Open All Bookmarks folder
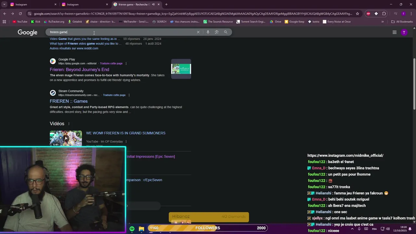 pos(402,22)
